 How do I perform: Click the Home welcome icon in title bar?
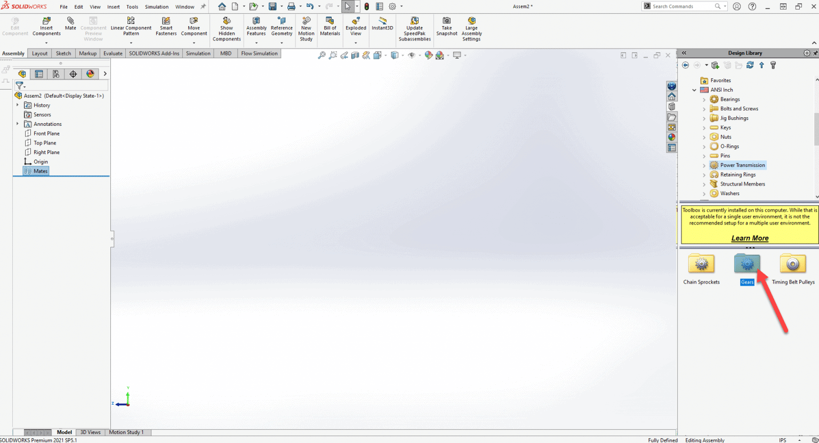pos(222,6)
